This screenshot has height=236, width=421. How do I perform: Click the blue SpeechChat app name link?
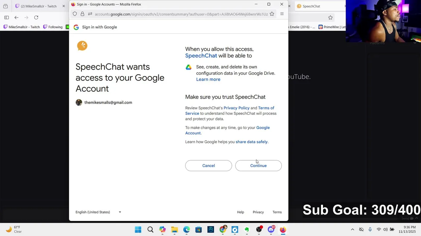click(201, 56)
